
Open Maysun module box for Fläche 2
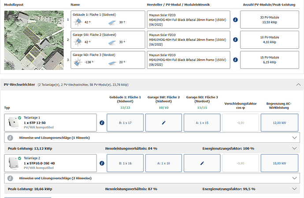[x=189, y=40]
